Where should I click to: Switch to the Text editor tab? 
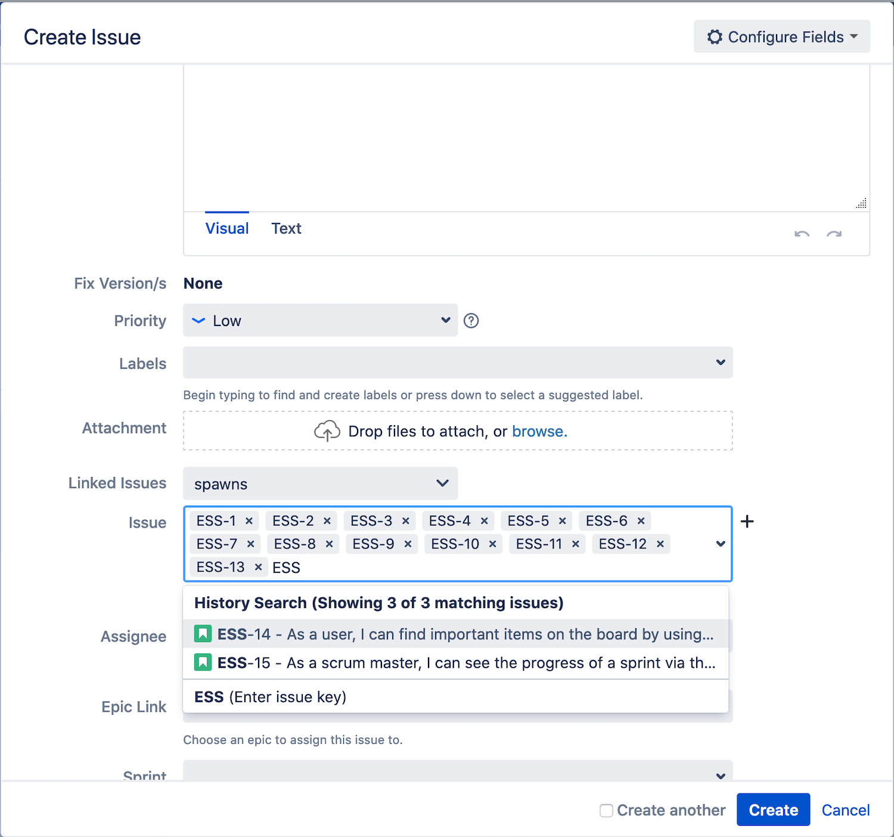286,228
